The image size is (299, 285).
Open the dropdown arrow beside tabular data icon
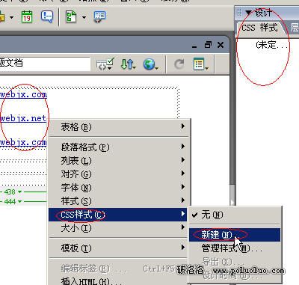point(84,17)
